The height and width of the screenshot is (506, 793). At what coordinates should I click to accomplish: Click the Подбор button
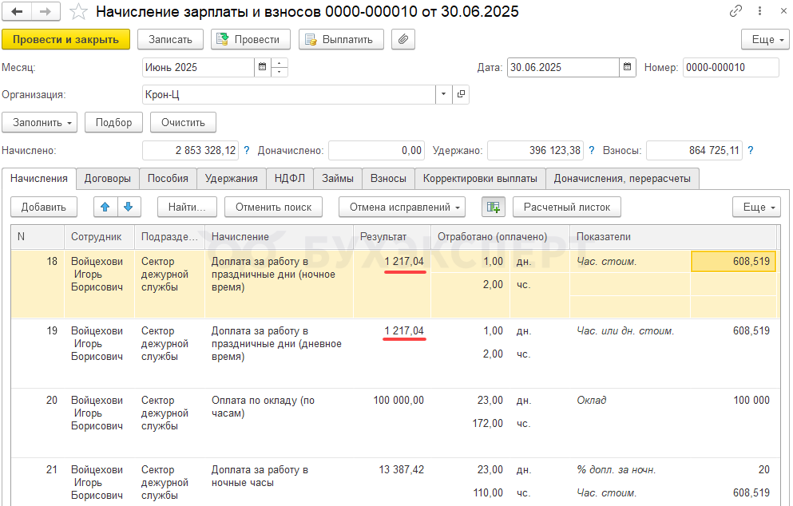coord(113,122)
